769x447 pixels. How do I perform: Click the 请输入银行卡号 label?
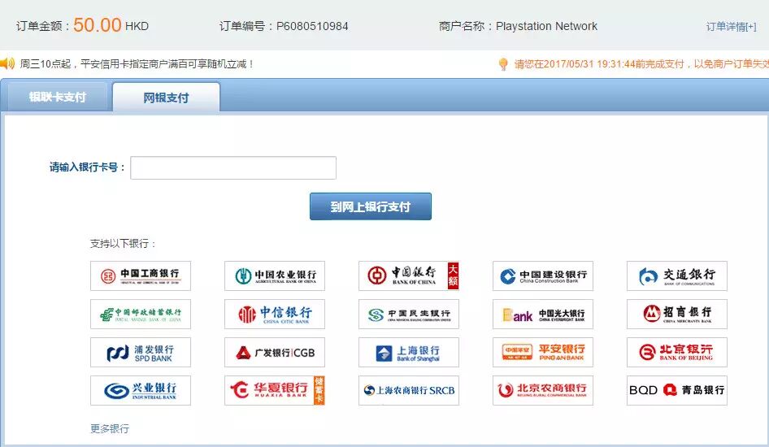87,167
